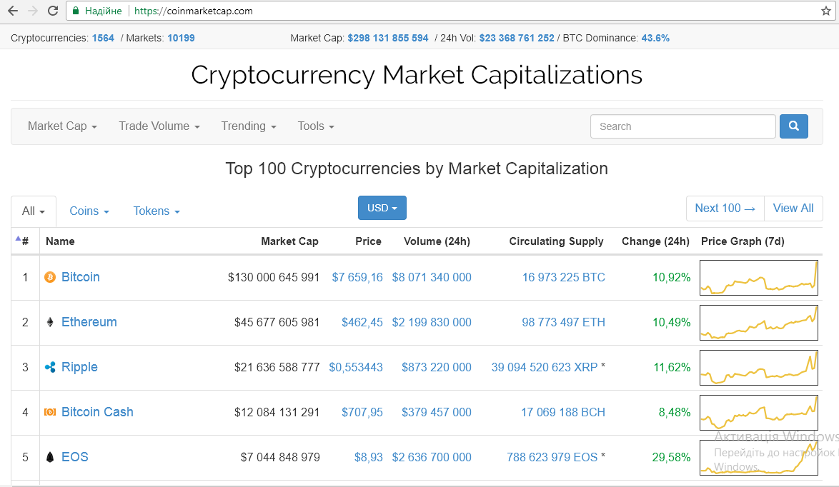Open the Tools dropdown menu
839x487 pixels.
click(316, 126)
